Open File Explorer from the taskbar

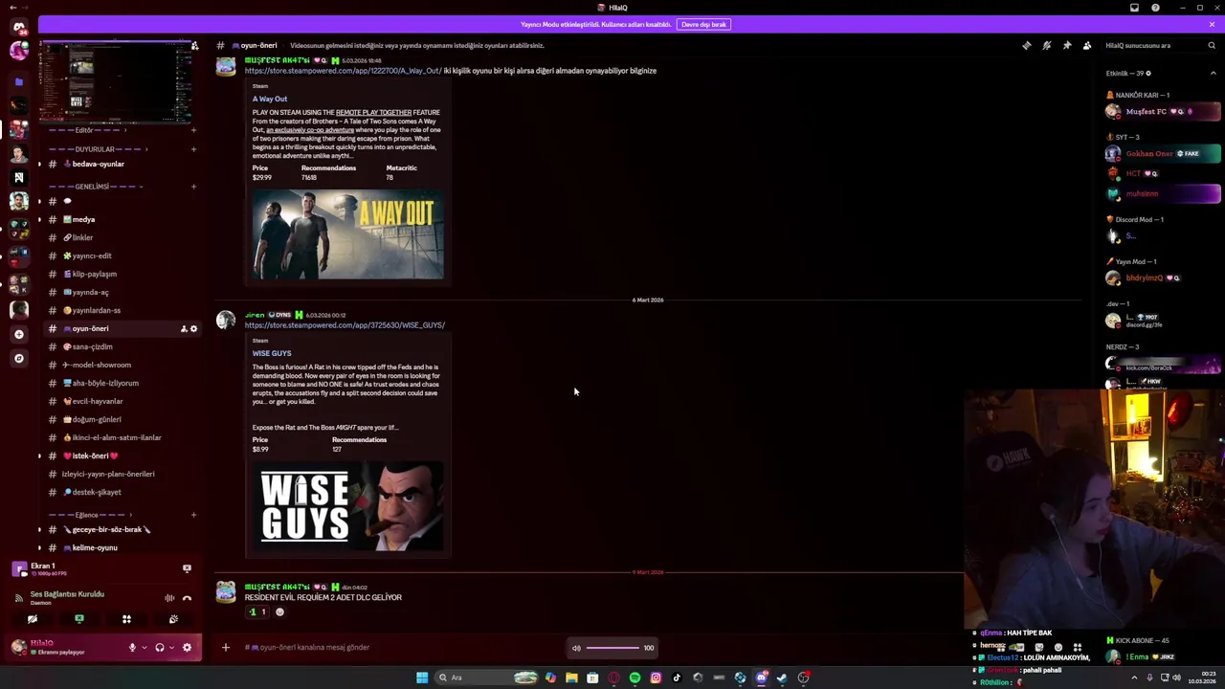[x=571, y=678]
